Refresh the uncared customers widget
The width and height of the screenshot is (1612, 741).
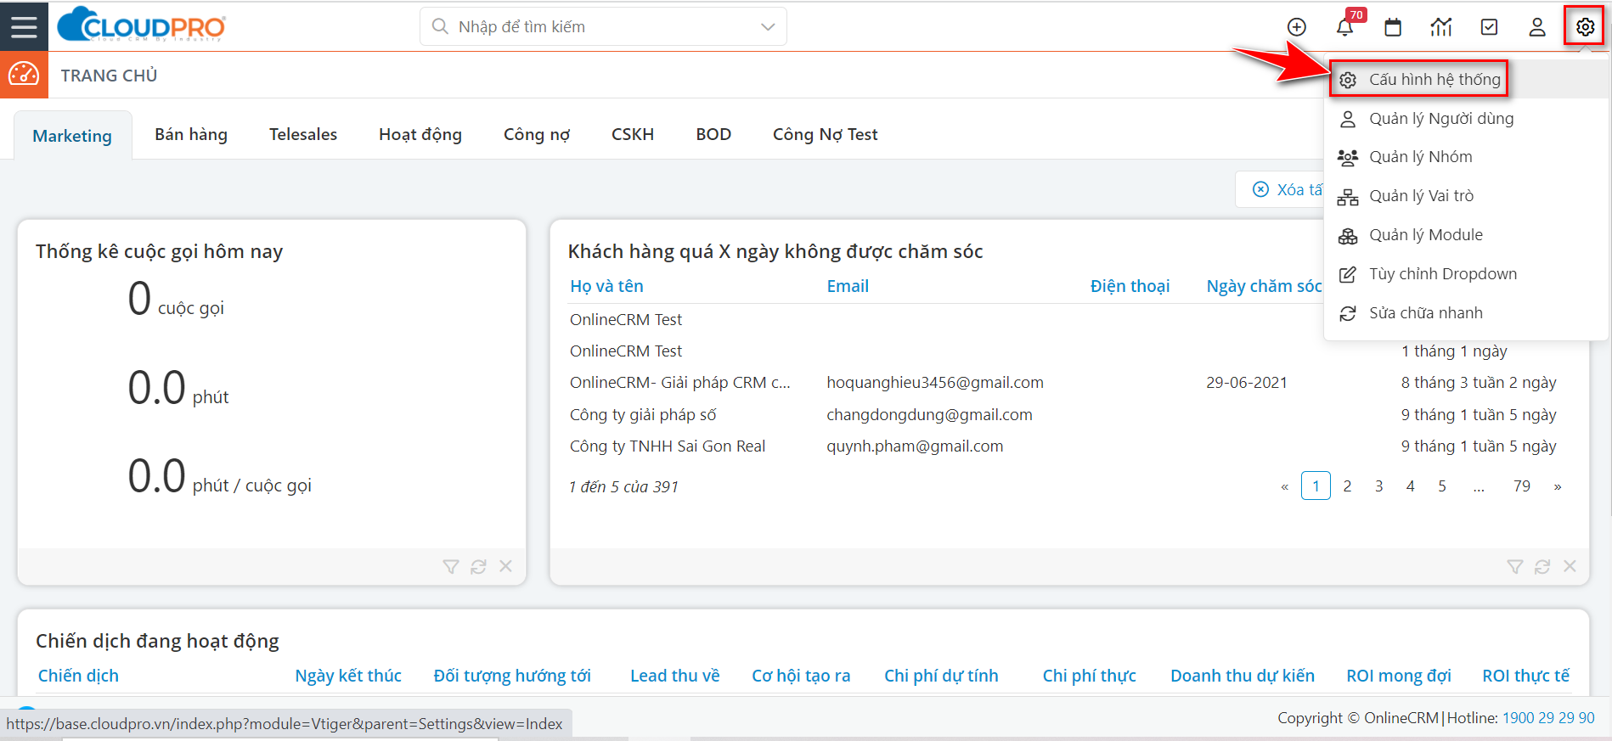1542,566
